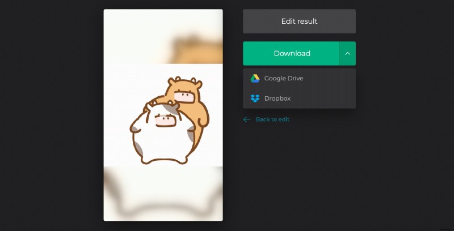Collapse the Download options with the chevron

click(347, 54)
